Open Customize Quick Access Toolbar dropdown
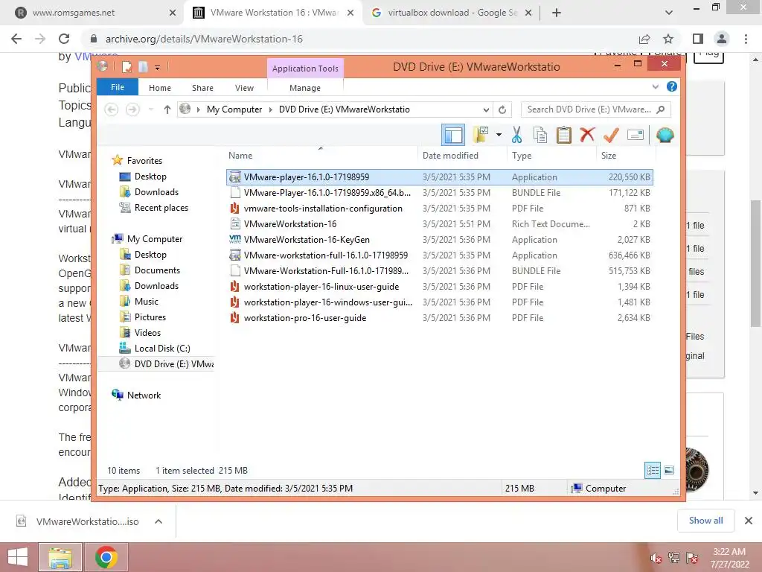762x572 pixels. tap(157, 67)
